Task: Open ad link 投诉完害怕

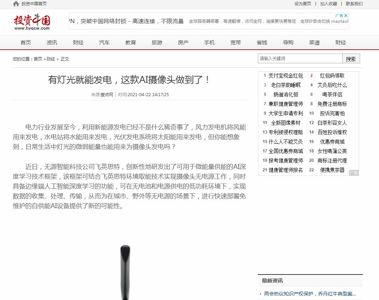Action: pos(332,113)
